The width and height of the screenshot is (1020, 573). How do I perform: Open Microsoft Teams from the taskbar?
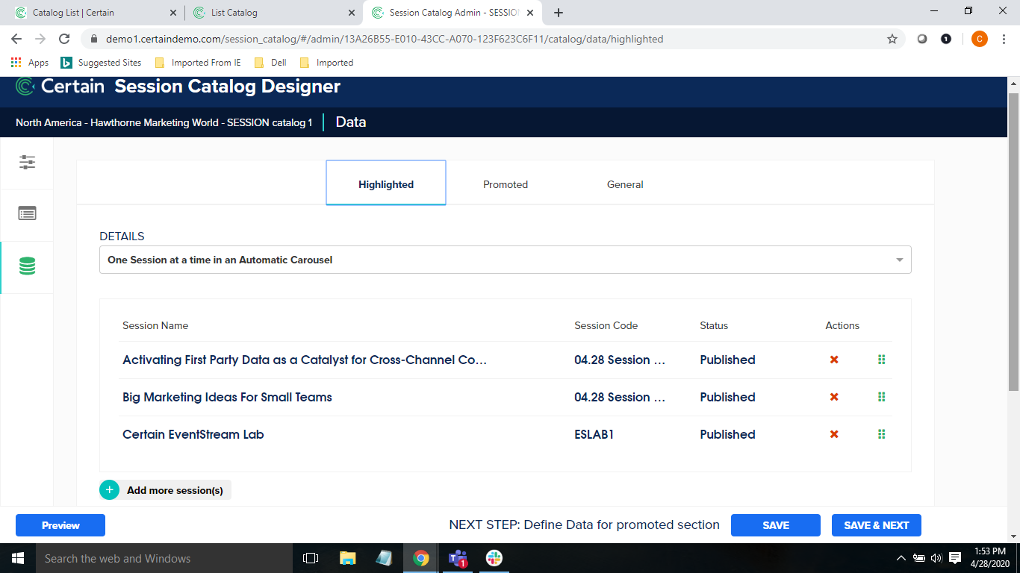coord(457,558)
